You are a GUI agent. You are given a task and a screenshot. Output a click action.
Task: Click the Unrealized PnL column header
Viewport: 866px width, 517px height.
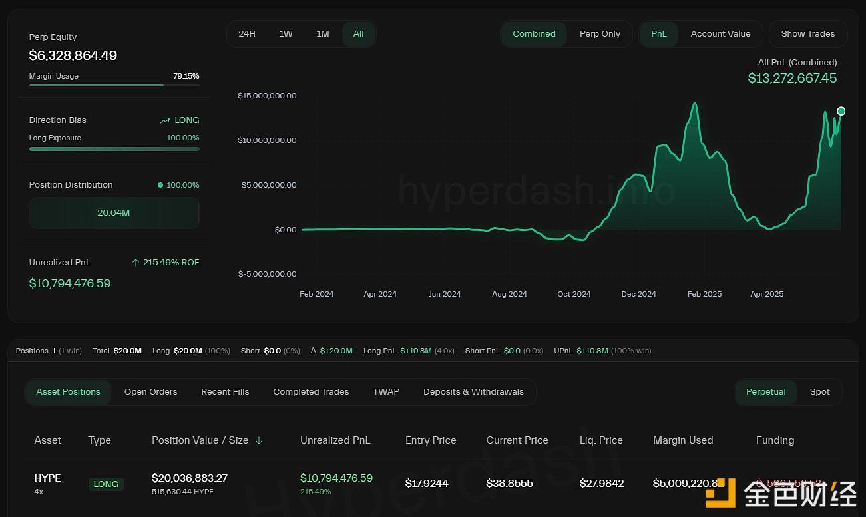(x=335, y=440)
